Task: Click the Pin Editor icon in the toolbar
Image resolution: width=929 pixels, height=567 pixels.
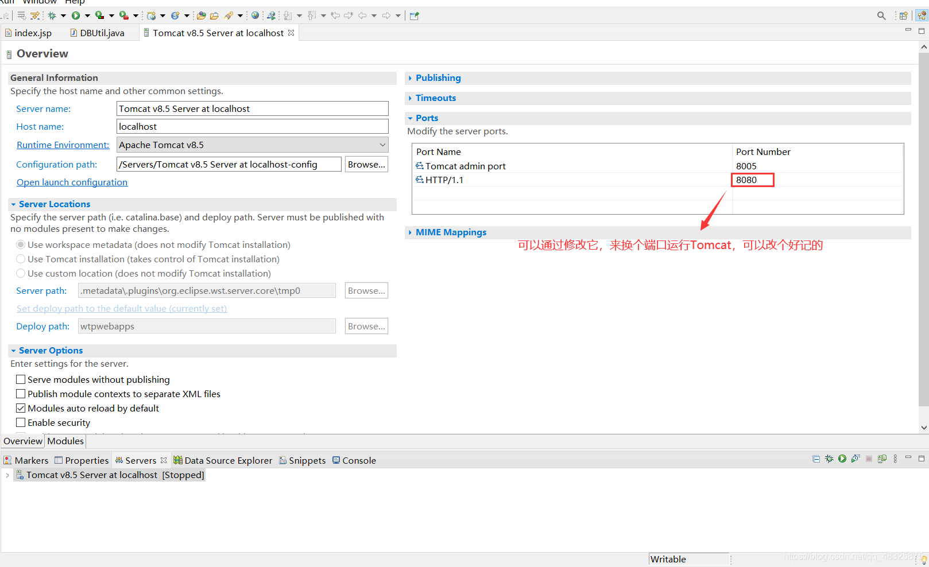Action: pos(414,15)
